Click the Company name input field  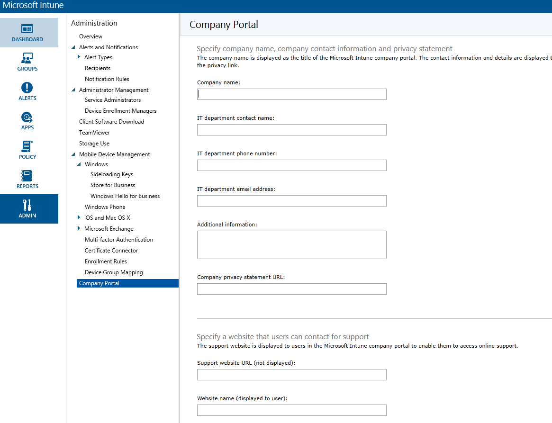pyautogui.click(x=291, y=94)
